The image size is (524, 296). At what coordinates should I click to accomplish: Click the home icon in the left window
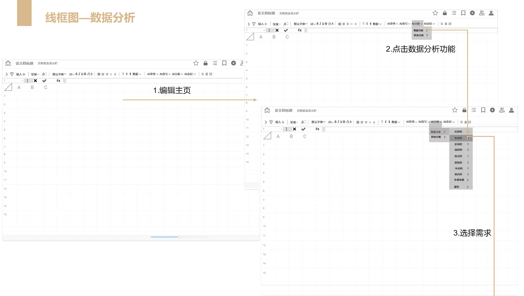point(8,63)
